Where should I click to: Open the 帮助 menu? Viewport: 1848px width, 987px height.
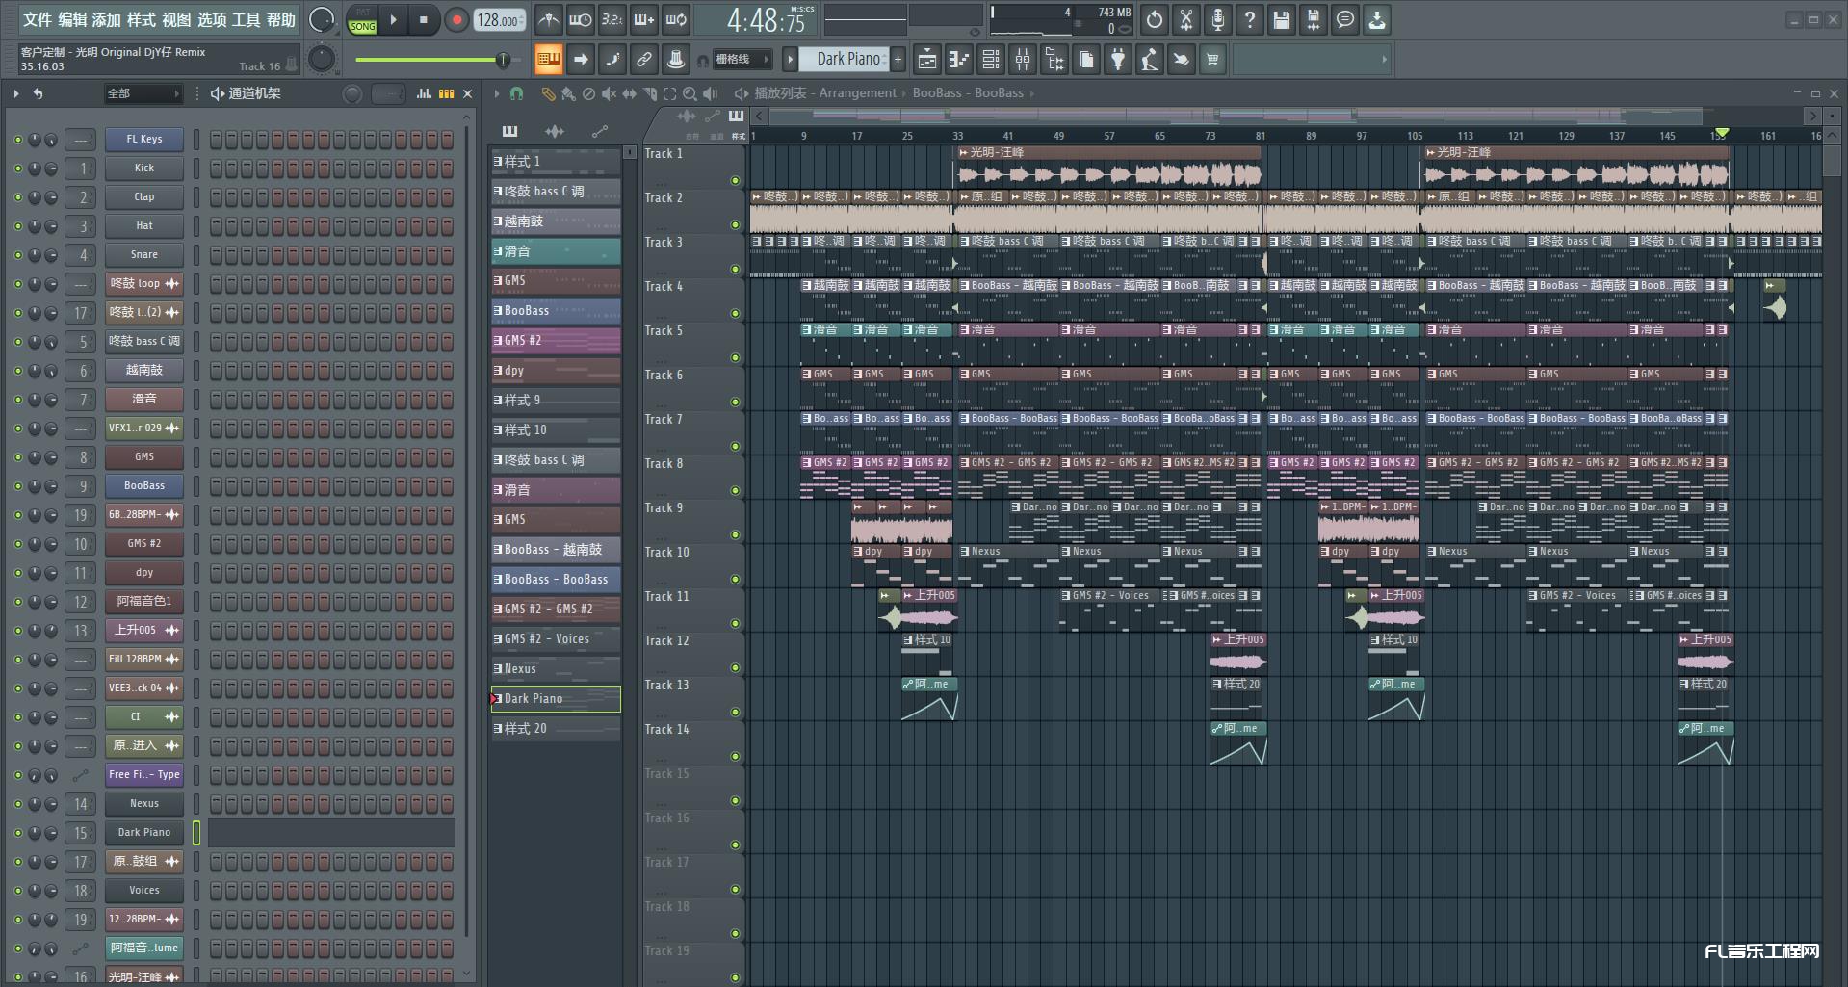pyautogui.click(x=281, y=19)
